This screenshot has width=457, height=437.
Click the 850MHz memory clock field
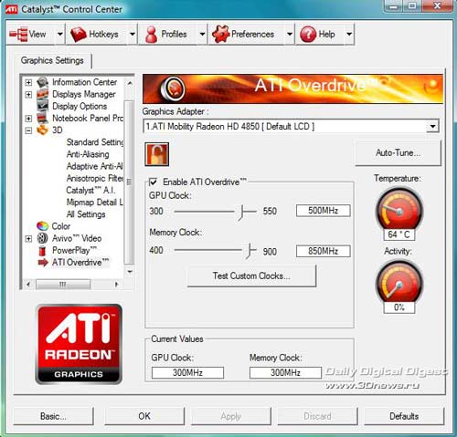(x=324, y=251)
